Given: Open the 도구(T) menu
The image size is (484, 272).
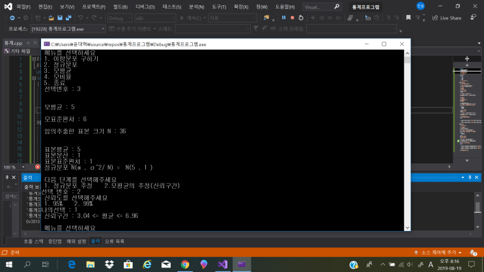Looking at the screenshot, I should pos(219,7).
